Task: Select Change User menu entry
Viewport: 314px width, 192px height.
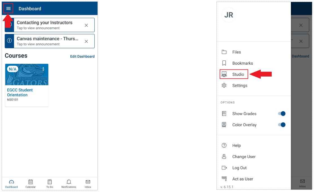Action: [244, 157]
